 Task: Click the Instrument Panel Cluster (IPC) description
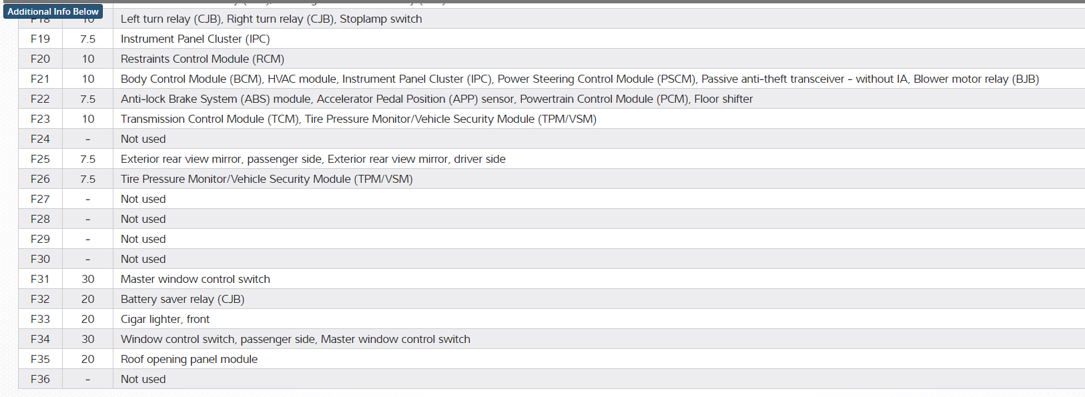[x=195, y=39]
